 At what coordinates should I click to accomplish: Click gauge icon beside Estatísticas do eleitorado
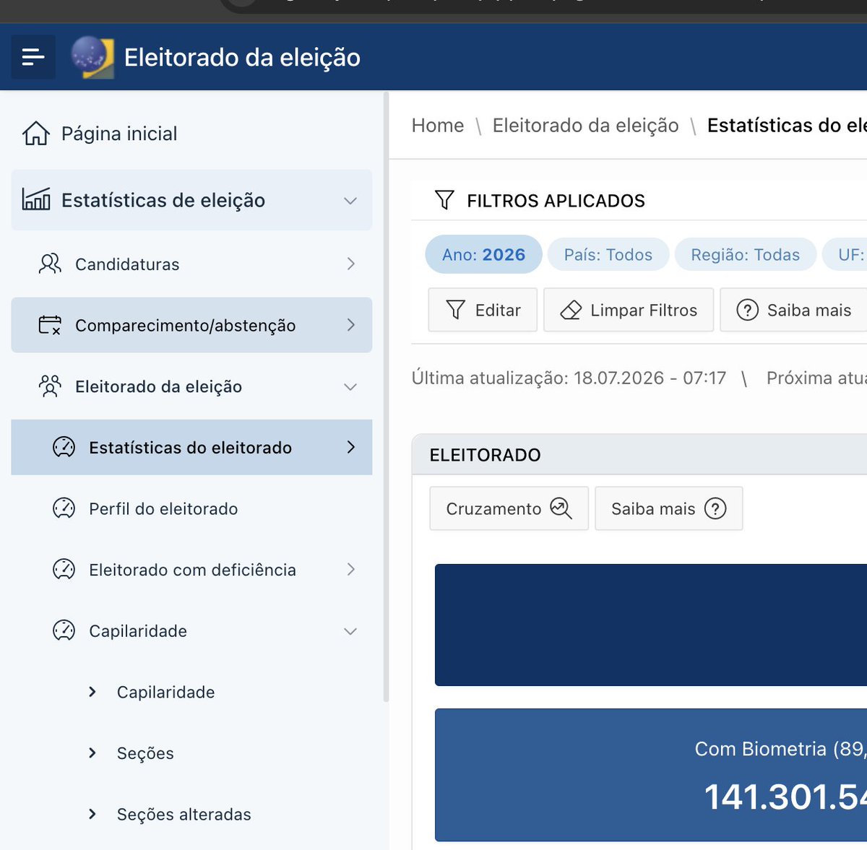pyautogui.click(x=64, y=447)
